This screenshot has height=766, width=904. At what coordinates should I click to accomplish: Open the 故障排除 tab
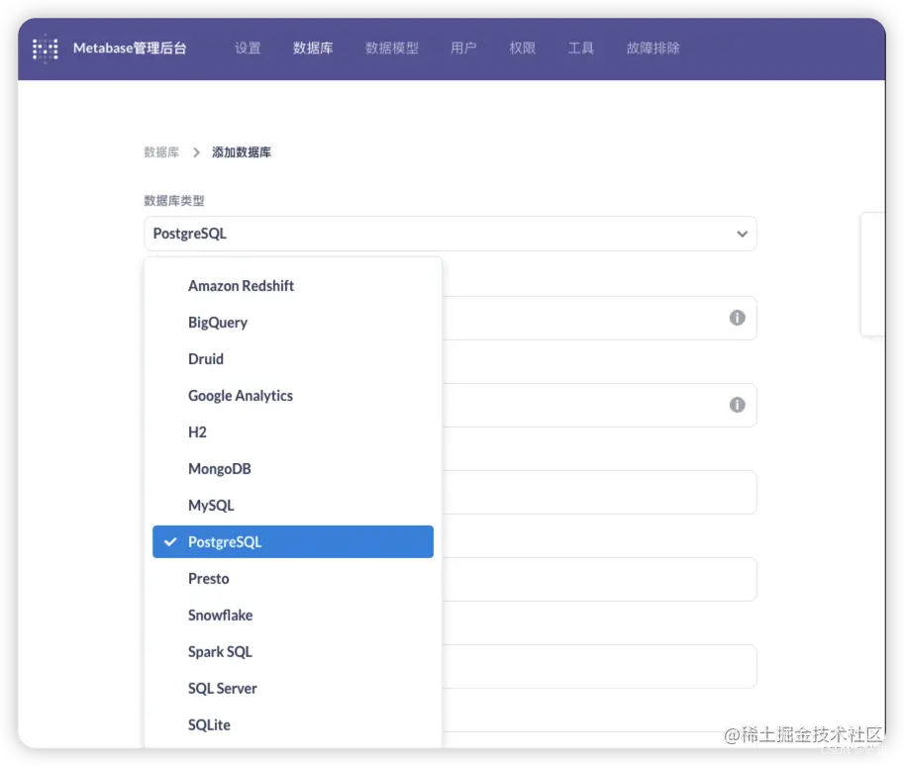click(x=653, y=48)
